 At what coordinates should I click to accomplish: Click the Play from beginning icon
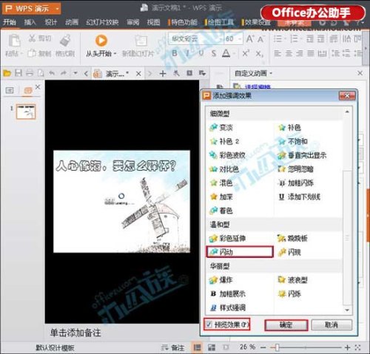101,41
